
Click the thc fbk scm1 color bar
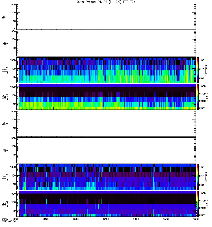tap(198, 204)
